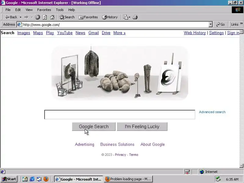Open the Gmail link

tap(94, 33)
